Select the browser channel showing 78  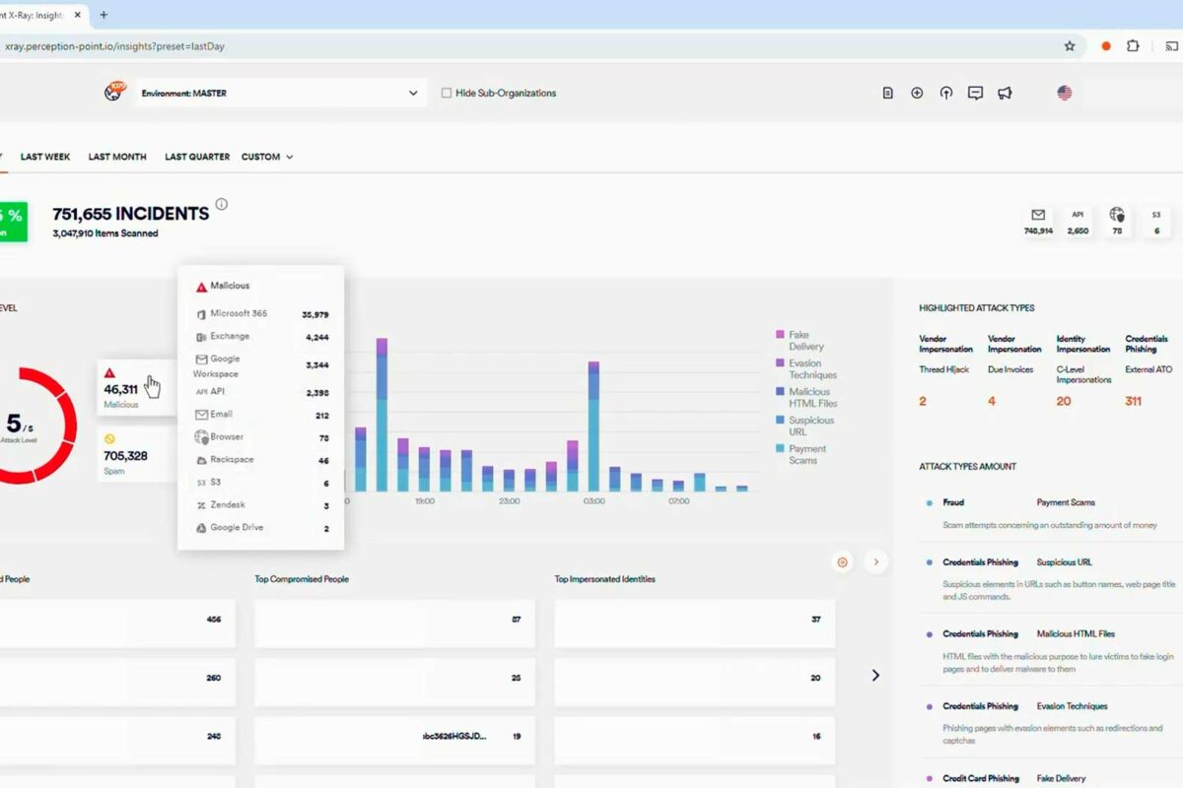point(1117,222)
